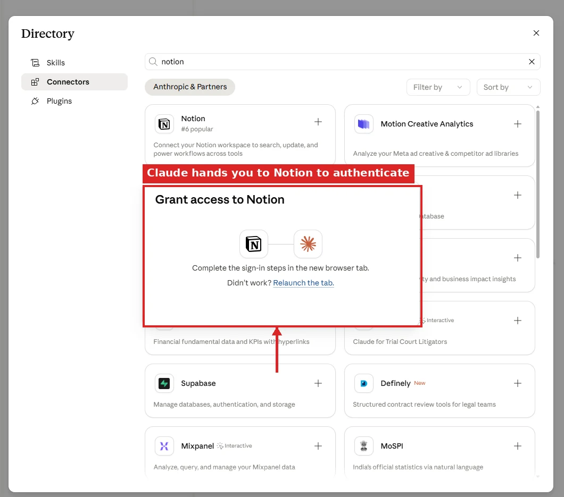Click 'Financial fundamental data and KPIs' description
This screenshot has height=497, width=564.
231,342
